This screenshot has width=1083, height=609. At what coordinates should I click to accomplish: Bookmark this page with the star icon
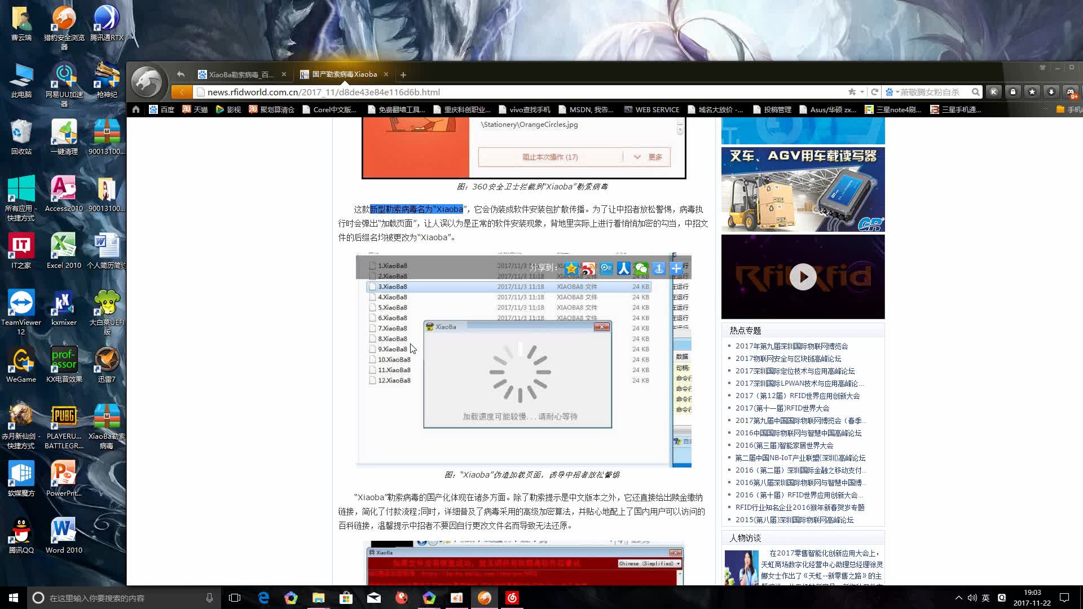pos(852,92)
